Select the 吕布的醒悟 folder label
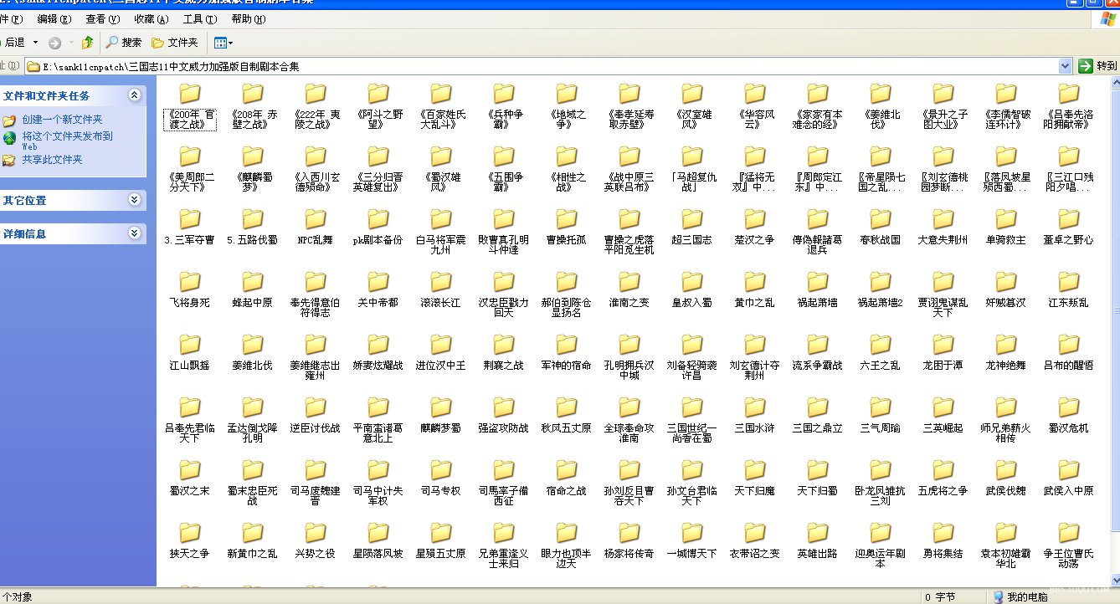This screenshot has width=1120, height=604. tap(1069, 366)
